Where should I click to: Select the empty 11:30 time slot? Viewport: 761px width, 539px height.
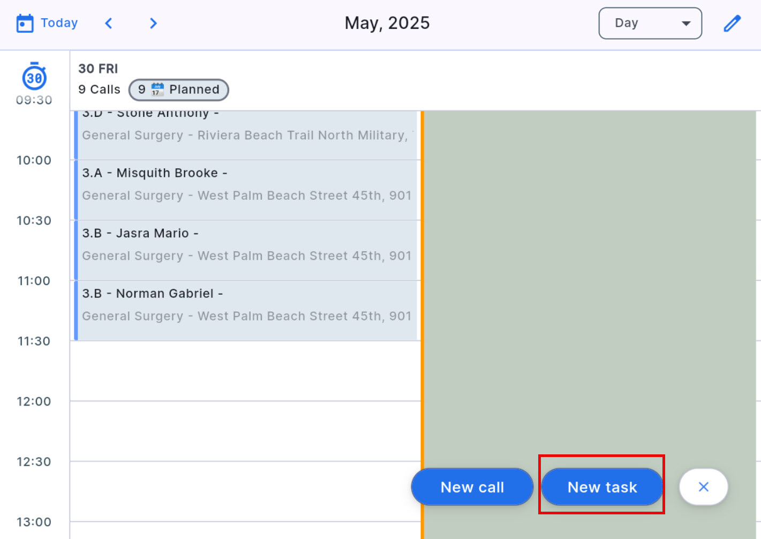point(245,371)
